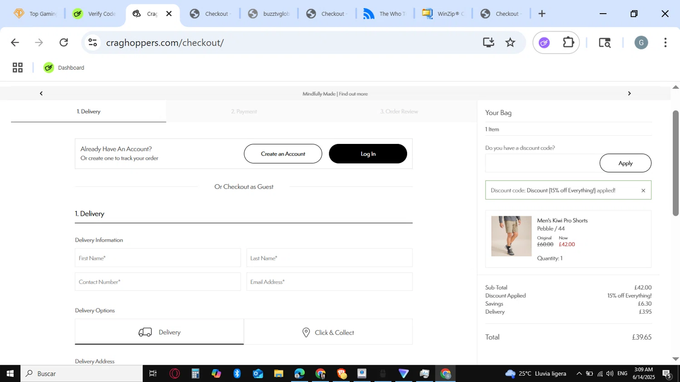Click the page vertical scrollbar thumb
680x382 pixels.
coord(675,163)
